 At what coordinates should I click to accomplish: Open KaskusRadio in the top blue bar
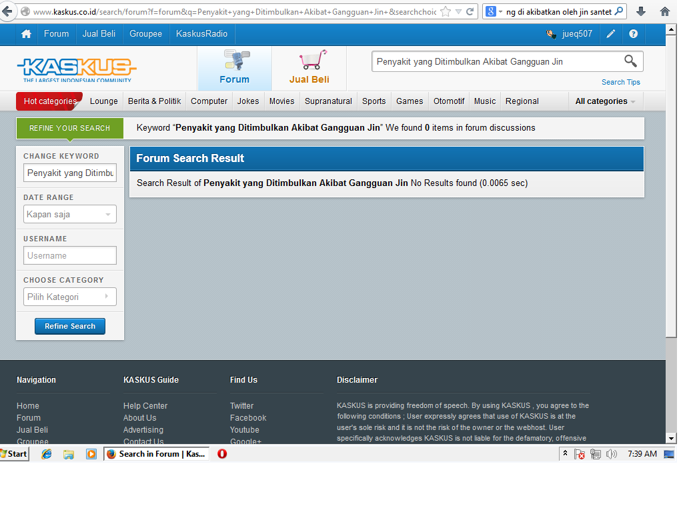201,34
